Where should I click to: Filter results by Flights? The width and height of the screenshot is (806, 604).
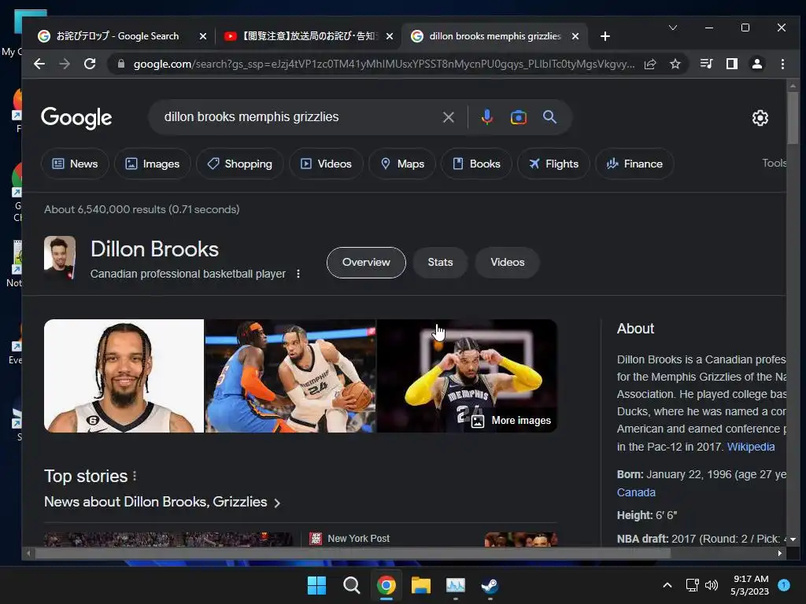click(553, 164)
